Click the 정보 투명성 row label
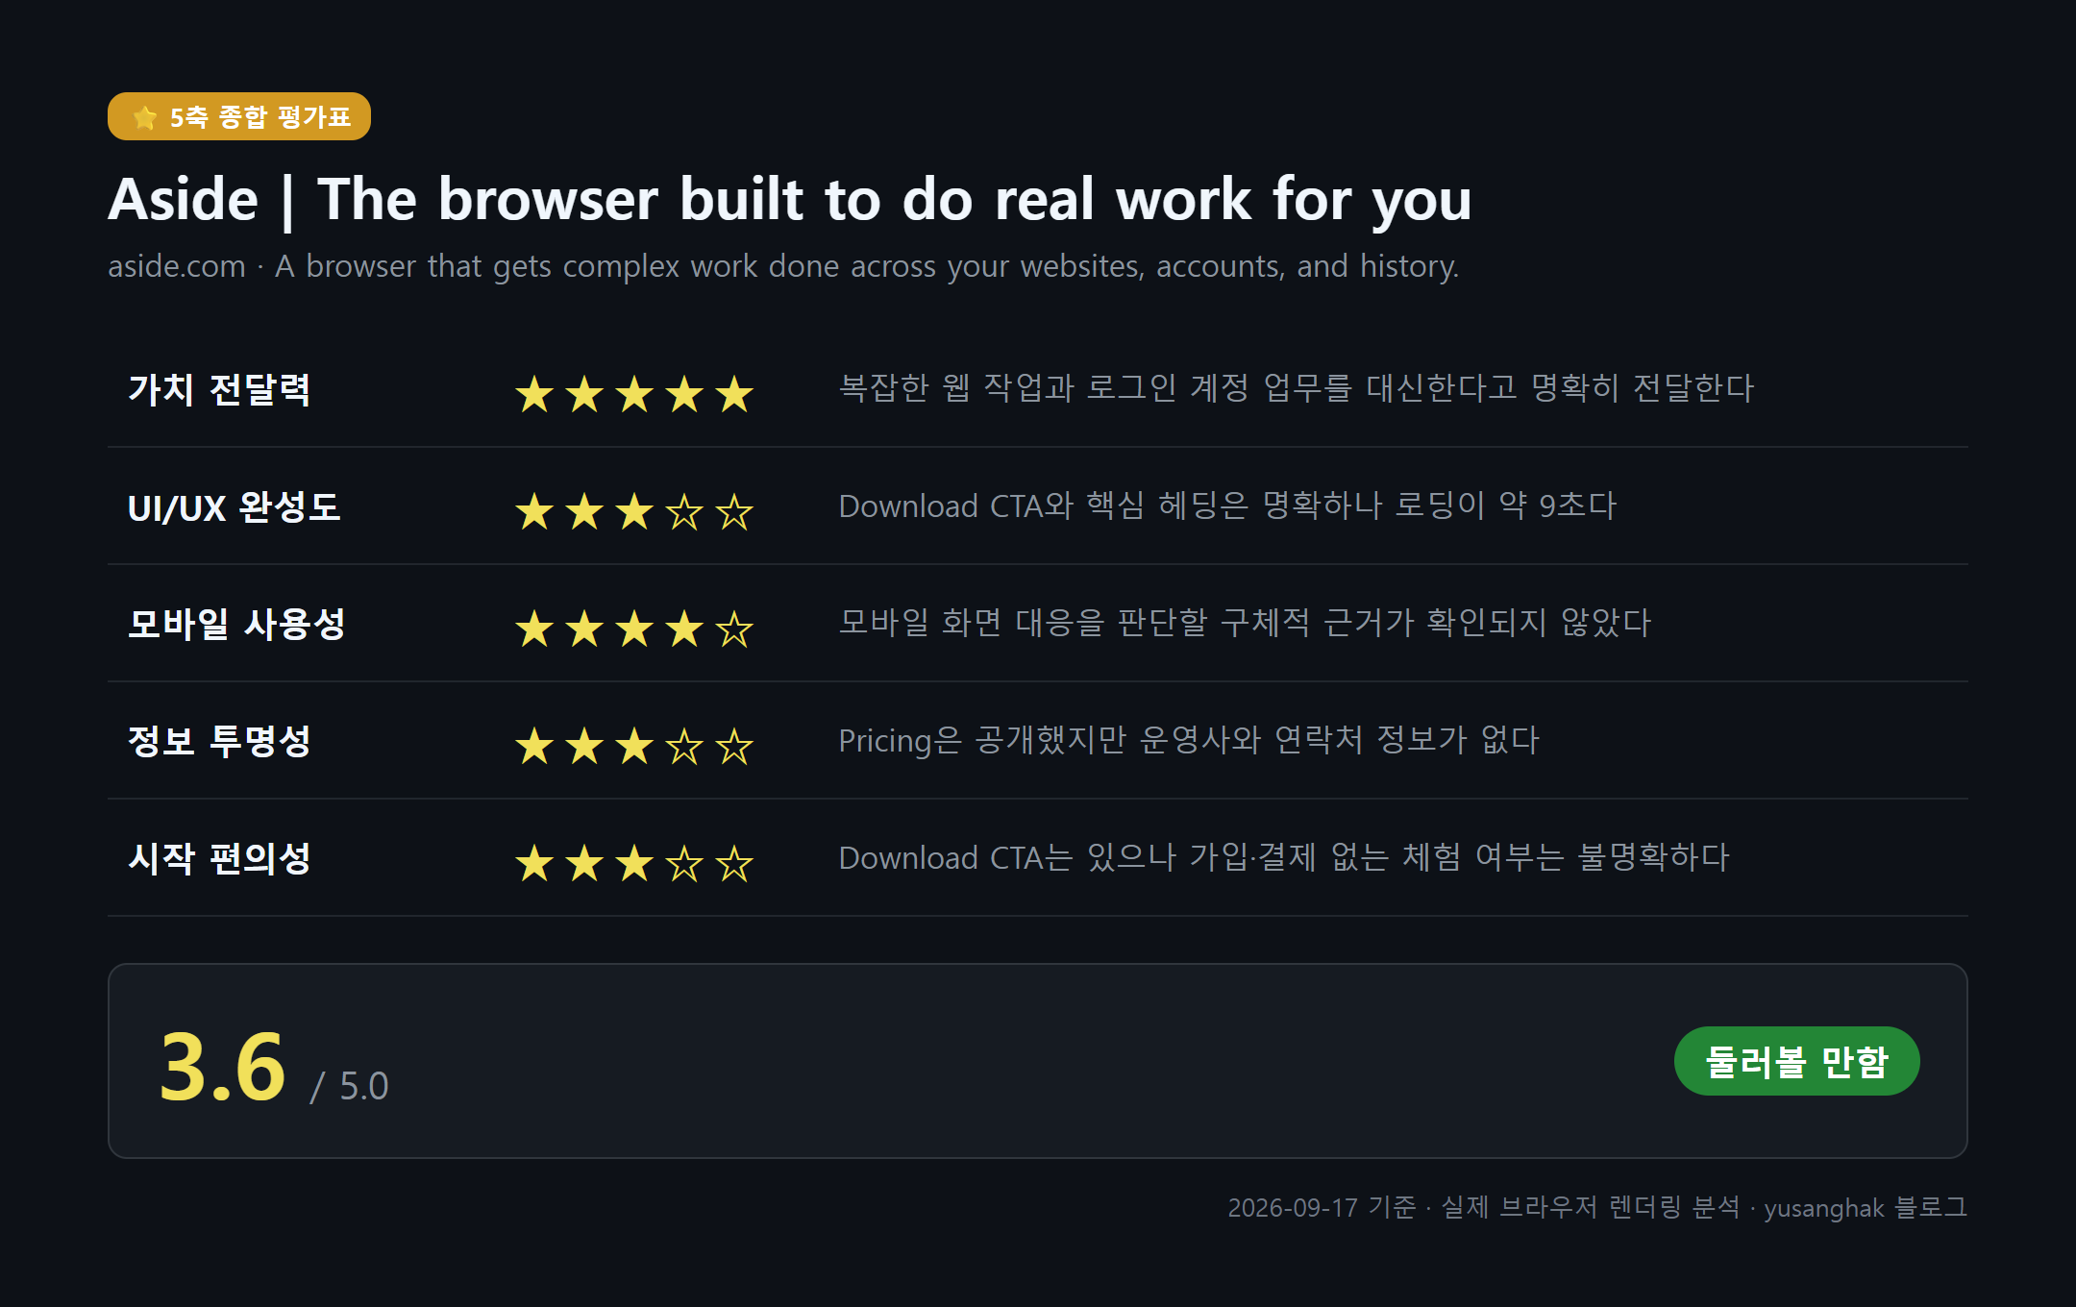 click(219, 741)
